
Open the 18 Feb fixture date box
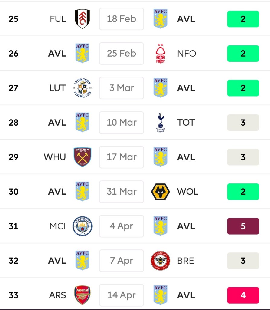pos(122,19)
